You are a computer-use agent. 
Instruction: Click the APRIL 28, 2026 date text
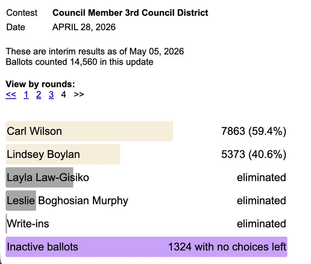(x=84, y=27)
